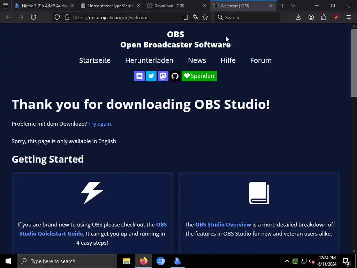Close the Download | OBS tab
Image resolution: width=357 pixels, height=268 pixels.
(x=205, y=6)
